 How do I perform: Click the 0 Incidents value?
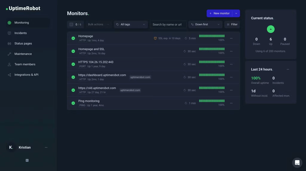(274, 78)
